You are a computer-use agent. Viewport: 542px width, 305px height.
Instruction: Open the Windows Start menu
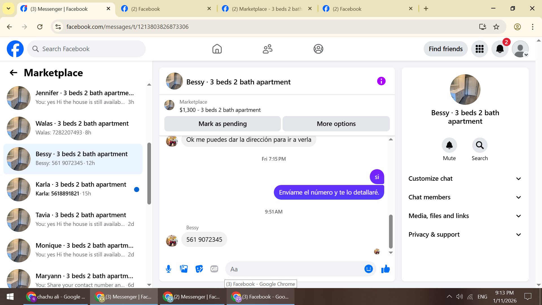10,297
